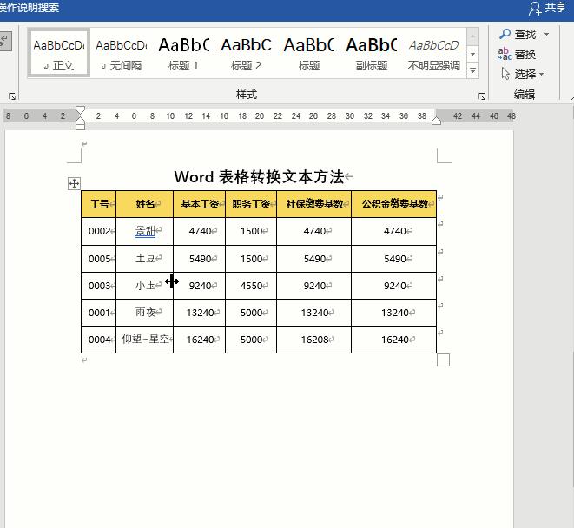Click the 5000 cell in row 0001
The width and height of the screenshot is (574, 528).
click(x=251, y=313)
